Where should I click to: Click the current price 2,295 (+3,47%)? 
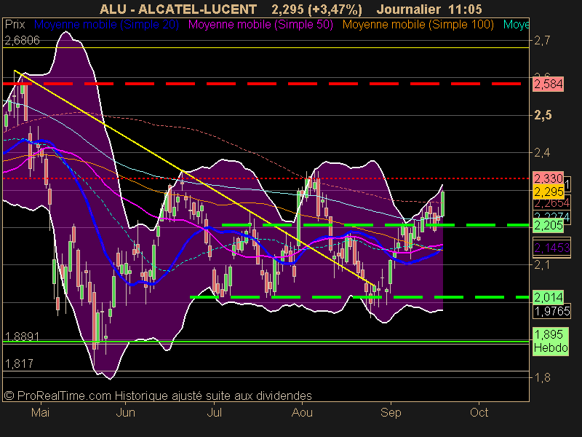pyautogui.click(x=316, y=9)
